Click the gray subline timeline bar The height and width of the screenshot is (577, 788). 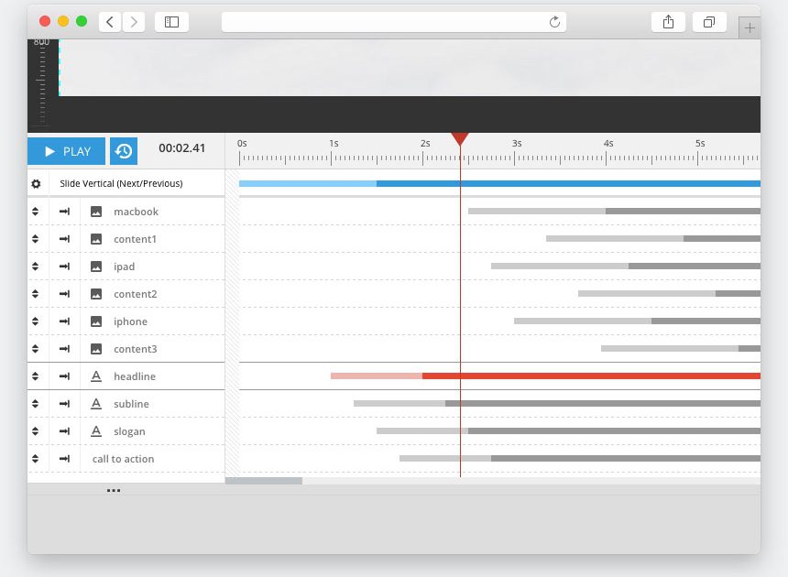click(557, 404)
